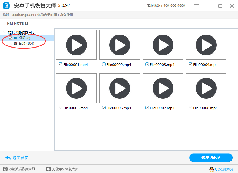Open File00005.mp4 video thumbnail
The image size is (238, 173).
76,88
